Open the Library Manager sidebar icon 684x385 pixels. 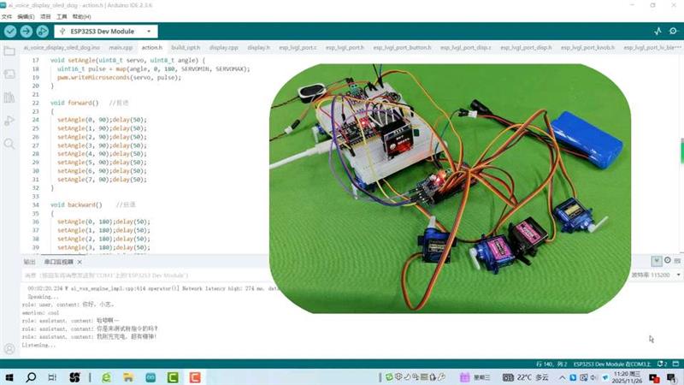[x=9, y=98]
